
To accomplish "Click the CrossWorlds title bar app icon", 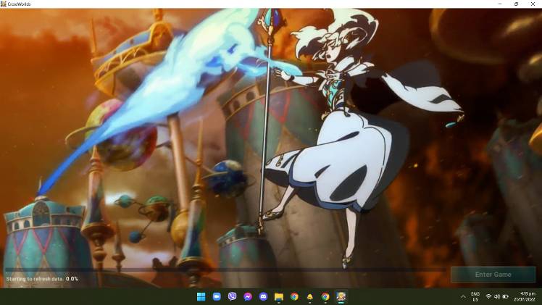I will 4,4.
